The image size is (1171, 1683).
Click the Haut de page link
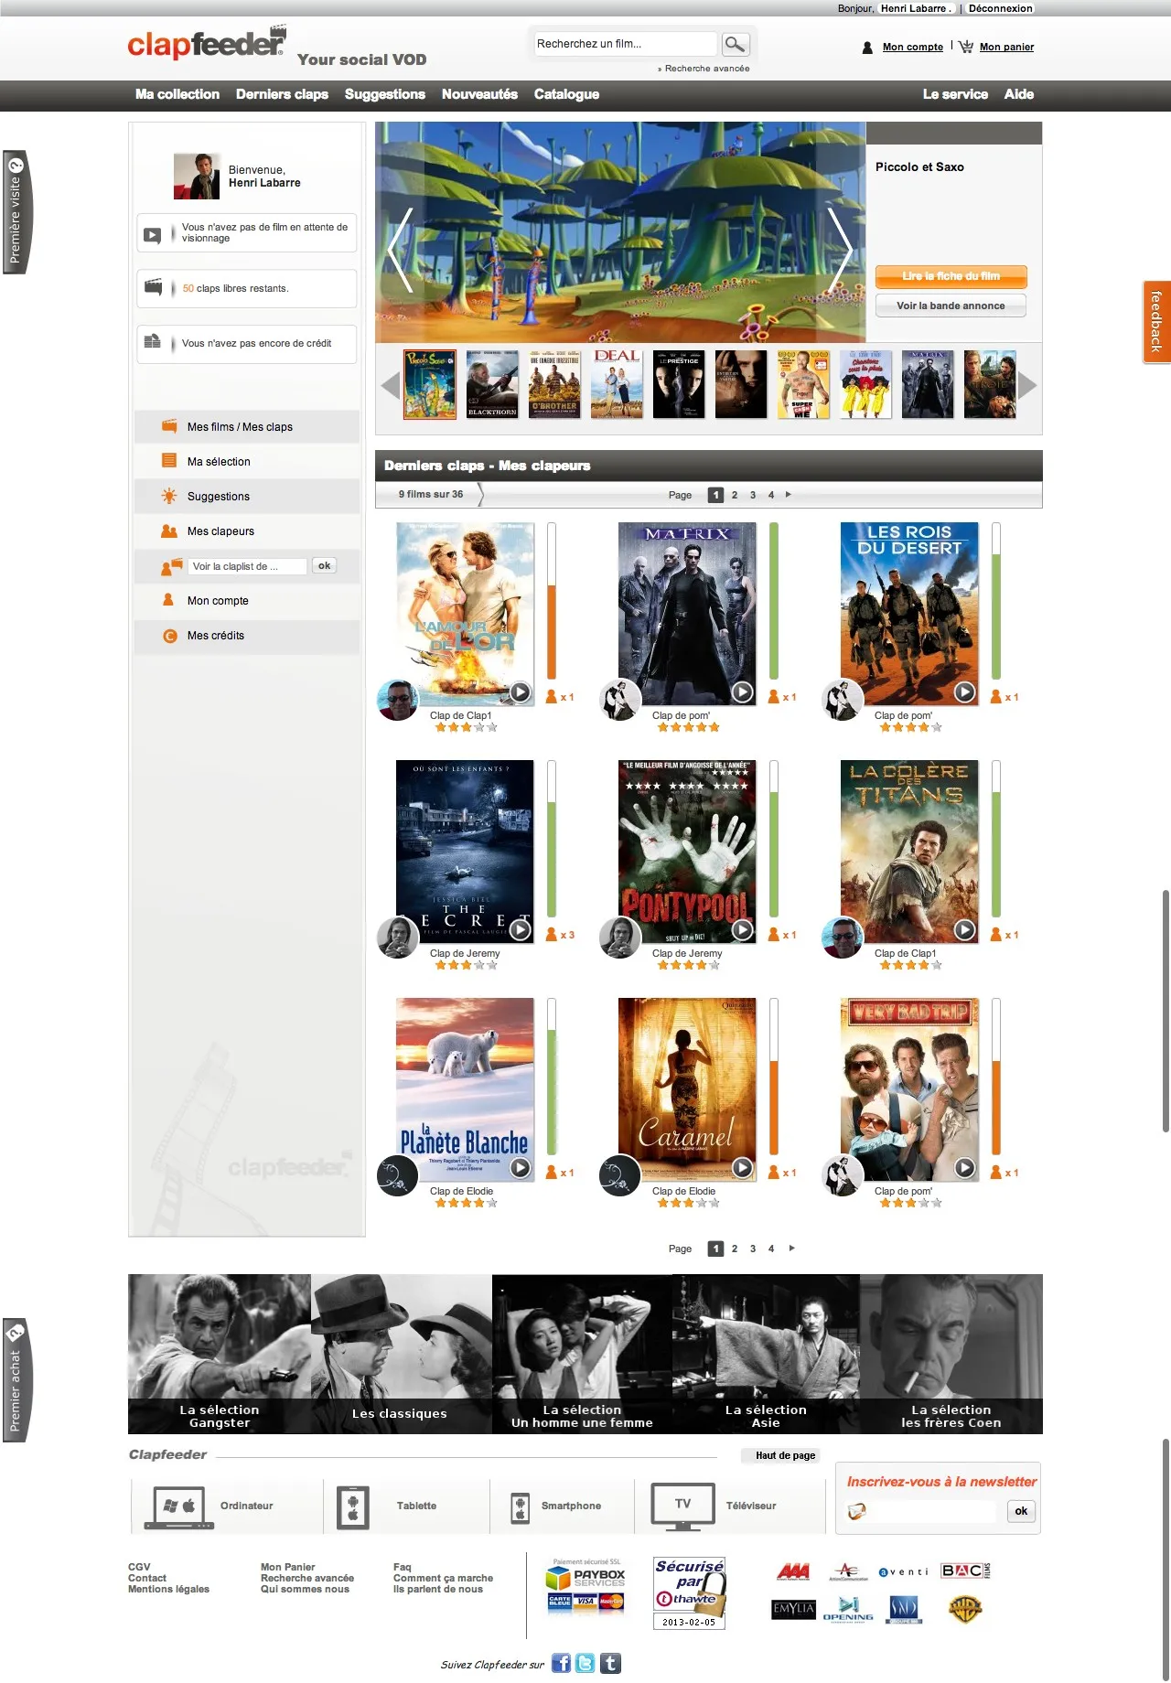tap(785, 1455)
